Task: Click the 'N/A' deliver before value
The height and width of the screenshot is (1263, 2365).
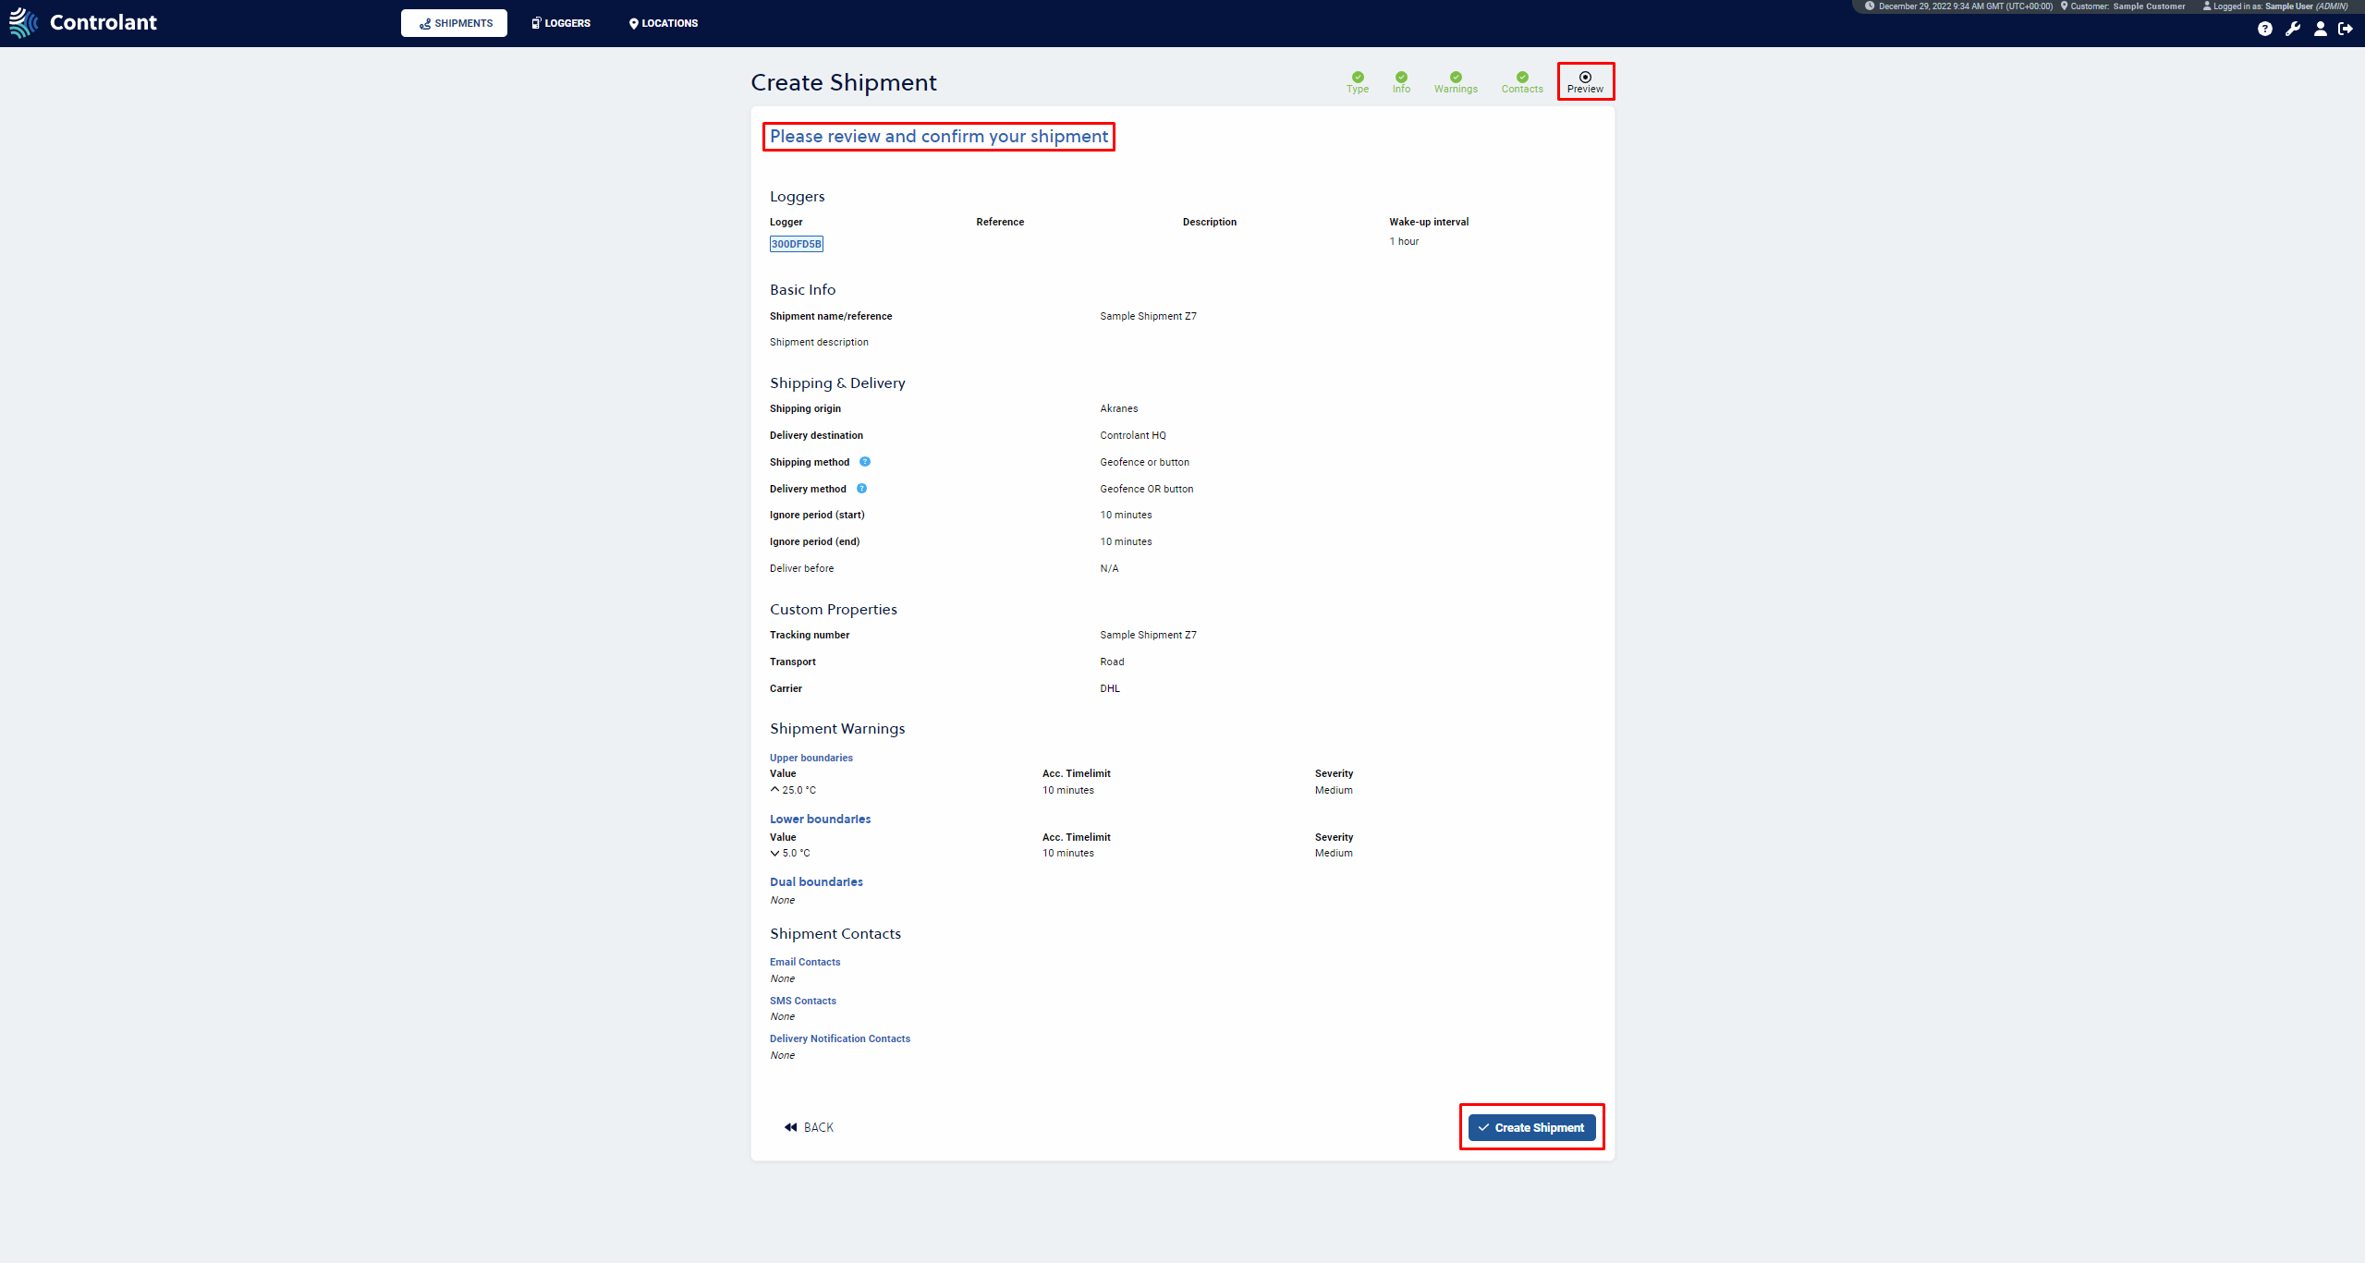Action: click(x=1109, y=568)
